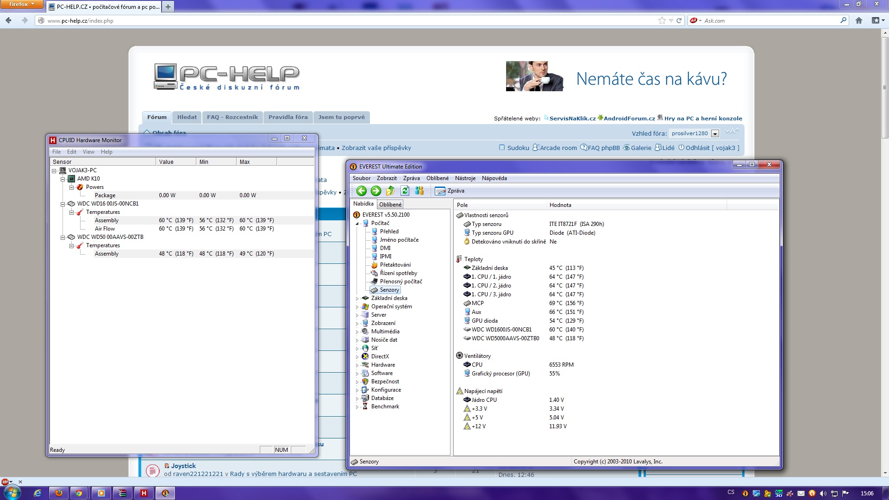Screen dimensions: 889x500
Task: Click the two-people users toolbar icon
Action: [x=419, y=191]
